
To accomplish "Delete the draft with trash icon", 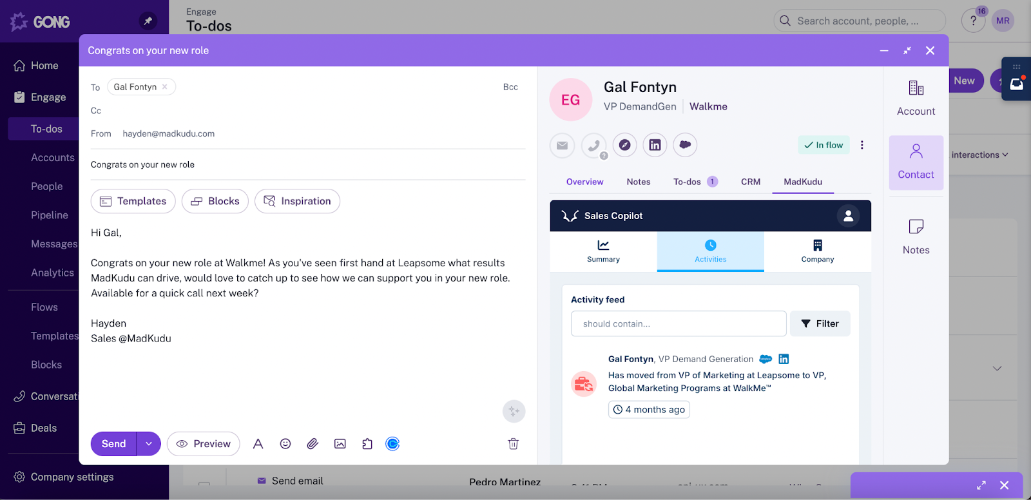I will pyautogui.click(x=514, y=444).
